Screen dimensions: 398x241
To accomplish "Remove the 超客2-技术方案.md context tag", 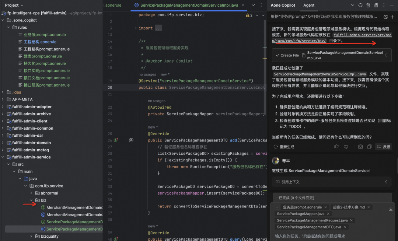I will (x=369, y=207).
